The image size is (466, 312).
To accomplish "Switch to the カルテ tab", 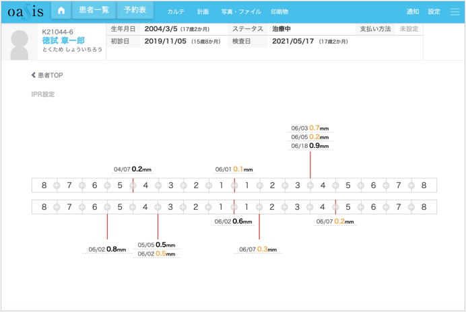I will coord(176,11).
